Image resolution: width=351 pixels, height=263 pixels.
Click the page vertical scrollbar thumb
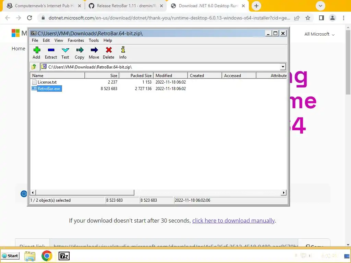click(348, 62)
